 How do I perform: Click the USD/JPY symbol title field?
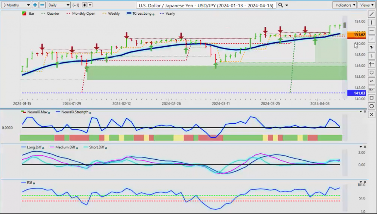[x=206, y=5]
